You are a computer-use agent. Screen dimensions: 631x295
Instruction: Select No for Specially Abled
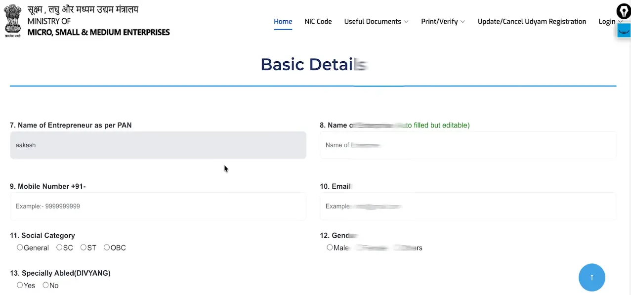[45, 285]
